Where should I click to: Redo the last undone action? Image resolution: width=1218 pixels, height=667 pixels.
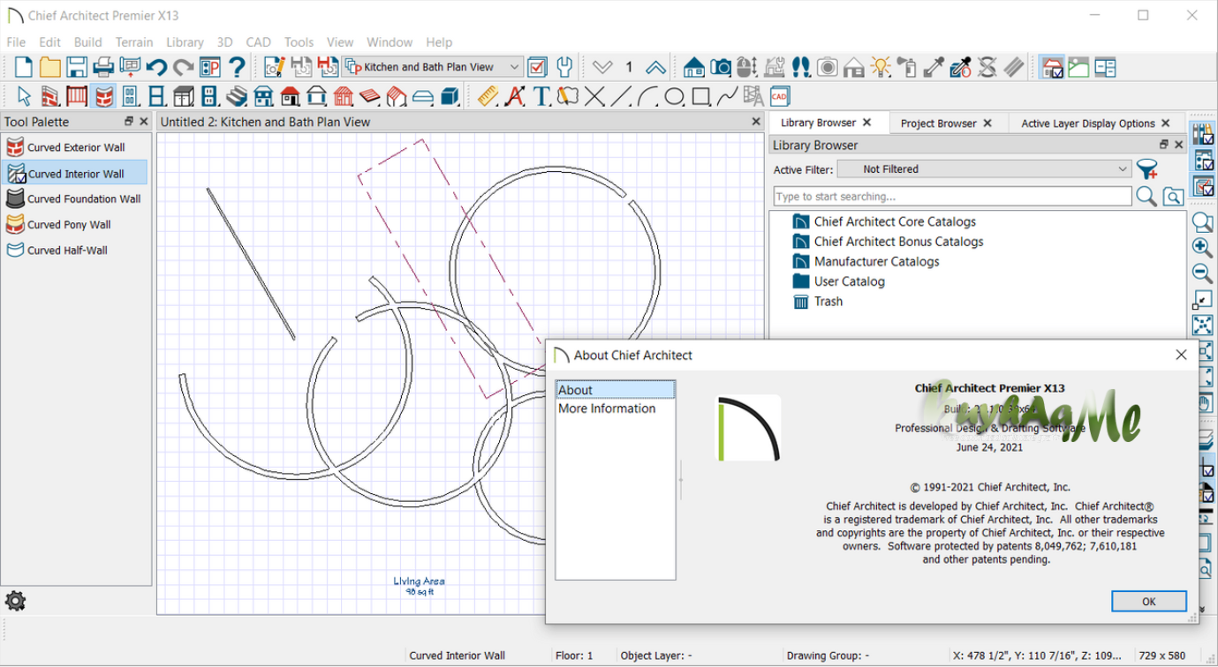(x=183, y=67)
